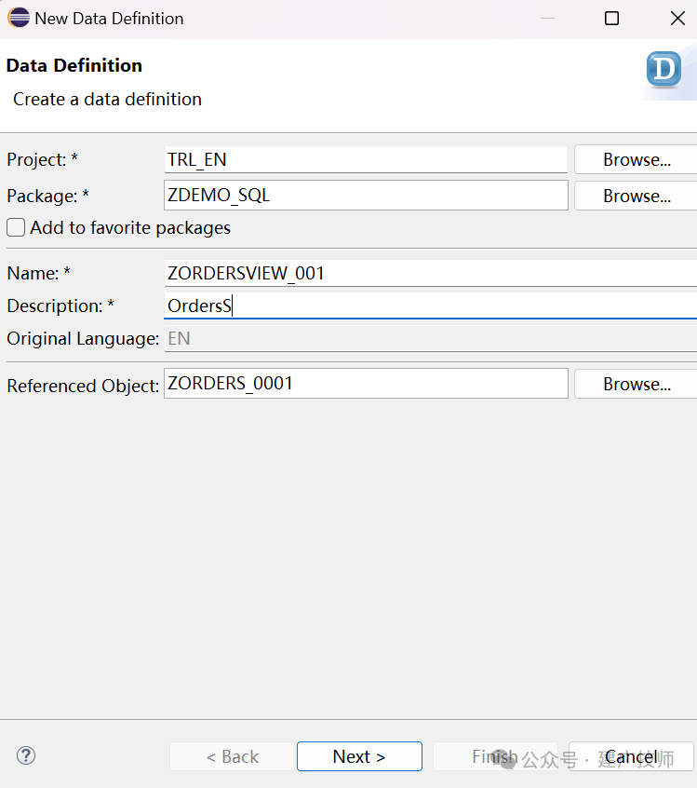Image resolution: width=697 pixels, height=788 pixels.
Task: Browse for a Package
Action: coord(637,196)
